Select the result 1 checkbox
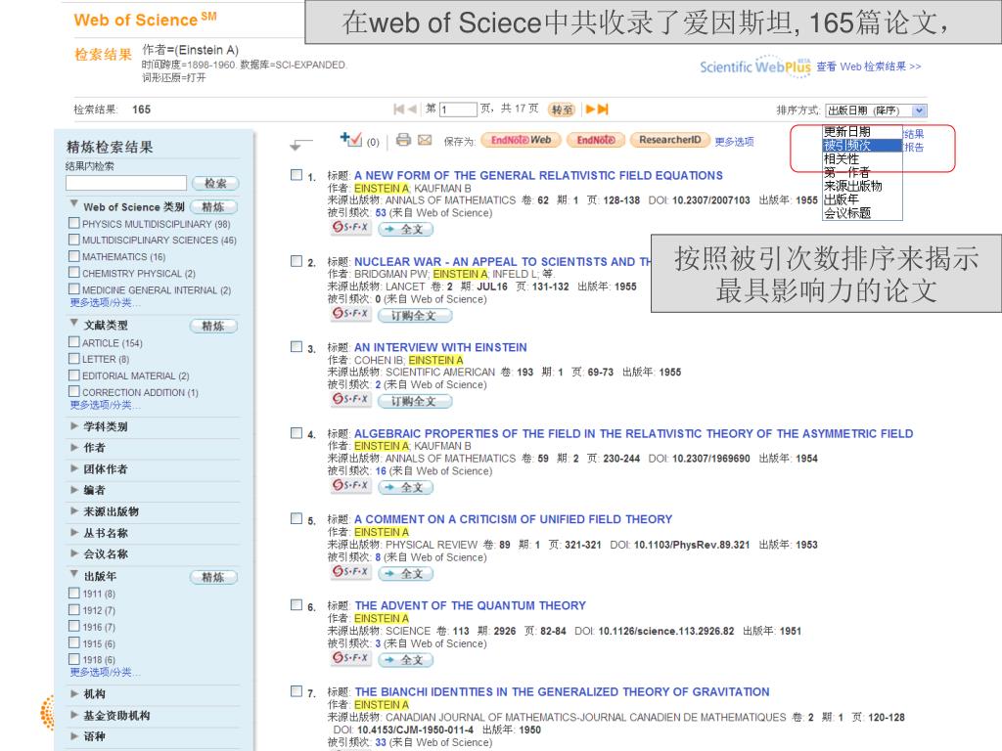This screenshot has width=1002, height=751. pos(296,174)
